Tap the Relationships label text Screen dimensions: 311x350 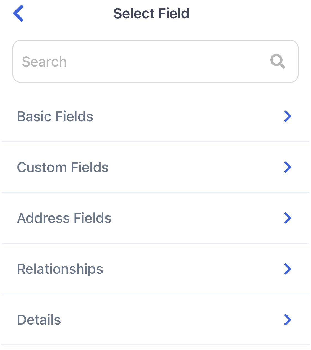pyautogui.click(x=60, y=269)
